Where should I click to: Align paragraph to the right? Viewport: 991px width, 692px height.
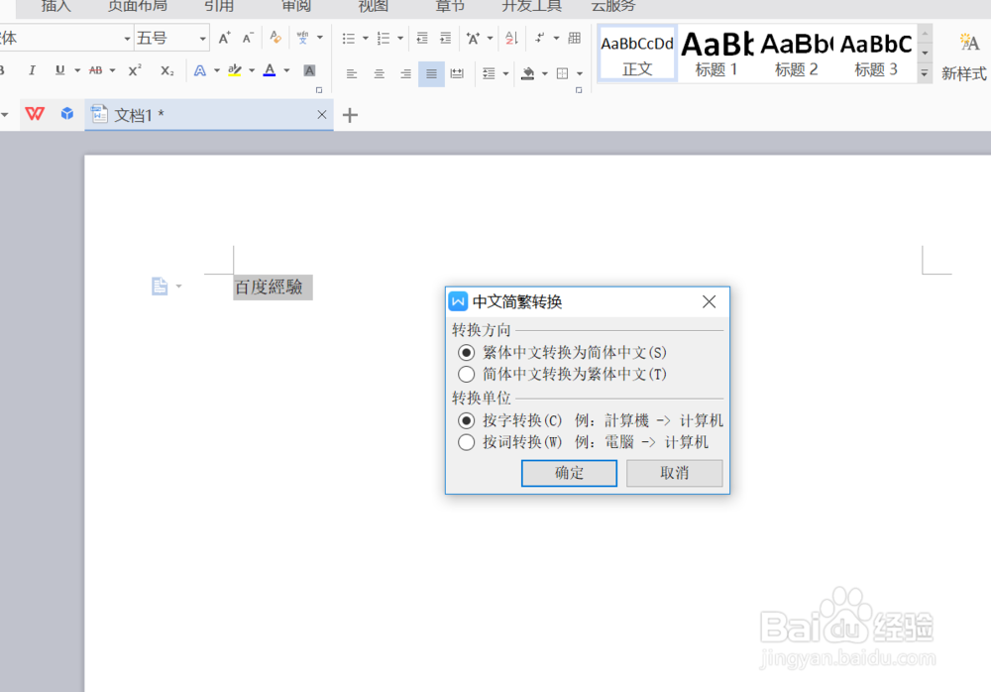[x=405, y=74]
